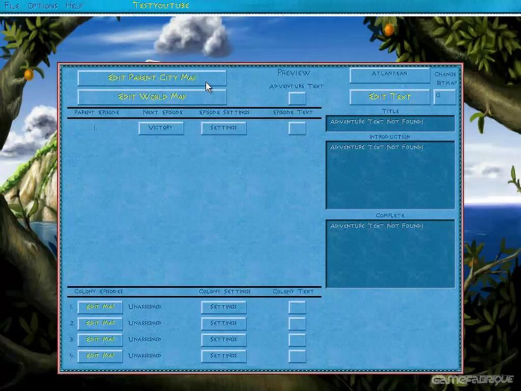The image size is (521, 391).
Task: Click Edit Map for colony episode 2
Action: coord(100,323)
